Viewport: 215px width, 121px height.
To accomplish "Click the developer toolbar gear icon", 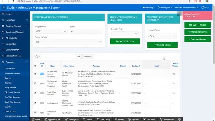I will (179, 119).
